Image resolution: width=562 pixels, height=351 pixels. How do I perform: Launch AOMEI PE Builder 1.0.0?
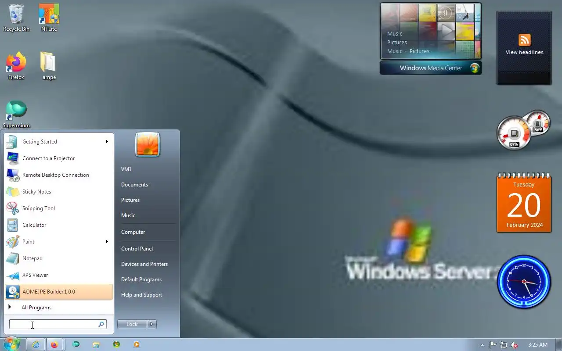click(59, 292)
